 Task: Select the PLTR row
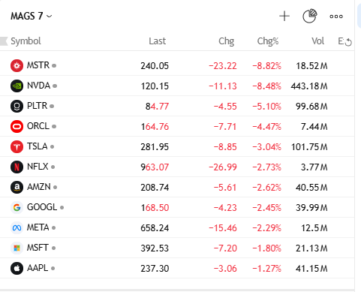(x=177, y=106)
